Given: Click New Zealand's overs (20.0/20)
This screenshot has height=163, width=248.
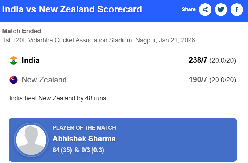Looking at the screenshot, I should [222, 80].
